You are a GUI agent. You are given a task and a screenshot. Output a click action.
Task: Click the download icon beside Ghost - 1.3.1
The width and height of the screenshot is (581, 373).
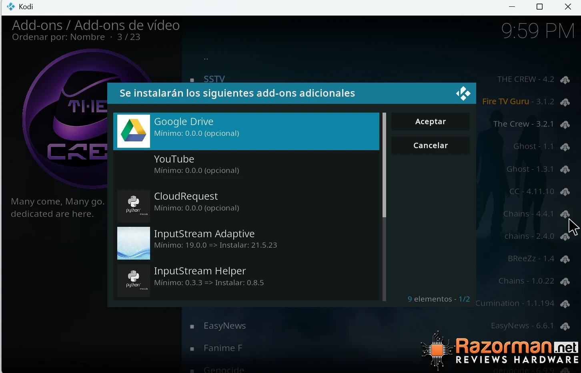(565, 169)
